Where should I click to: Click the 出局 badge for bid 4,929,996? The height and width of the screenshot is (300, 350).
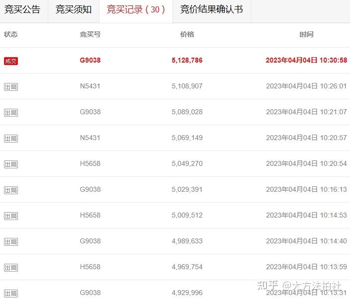click(11, 294)
